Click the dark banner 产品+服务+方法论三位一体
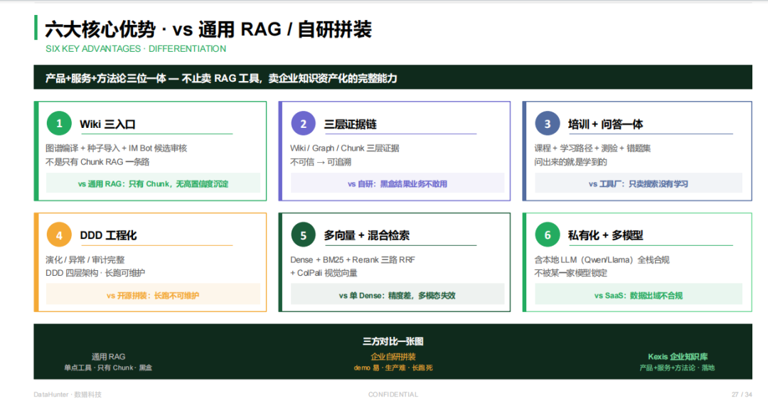The width and height of the screenshot is (768, 408). pyautogui.click(x=393, y=77)
